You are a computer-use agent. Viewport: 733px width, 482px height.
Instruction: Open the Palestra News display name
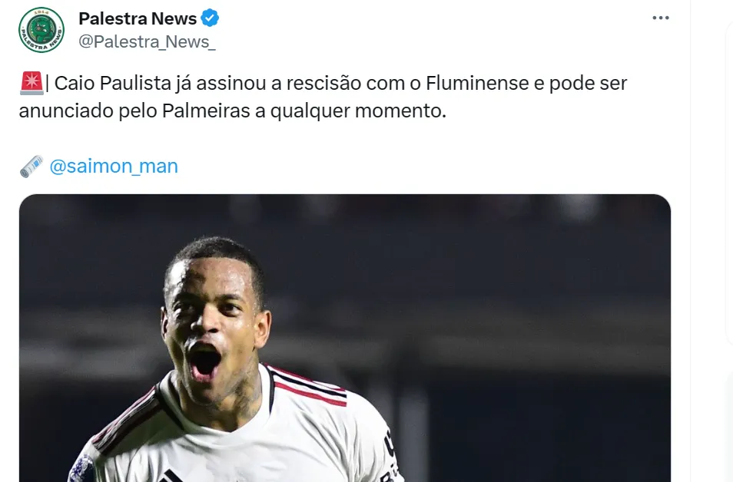(138, 18)
